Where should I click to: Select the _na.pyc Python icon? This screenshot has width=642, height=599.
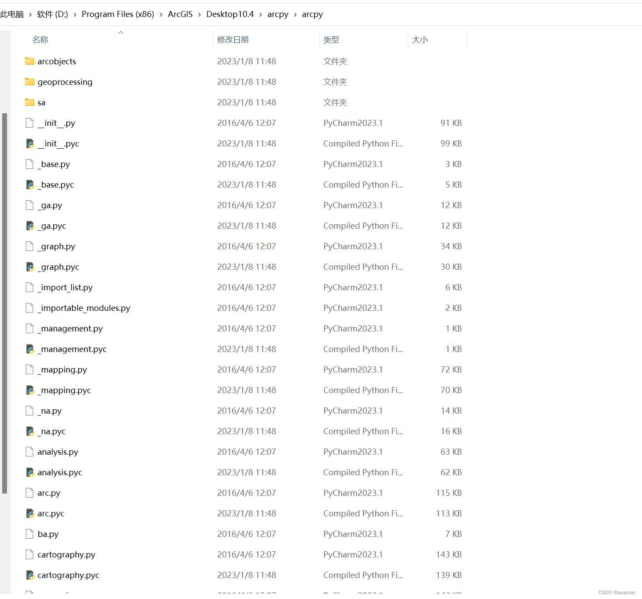(30, 431)
